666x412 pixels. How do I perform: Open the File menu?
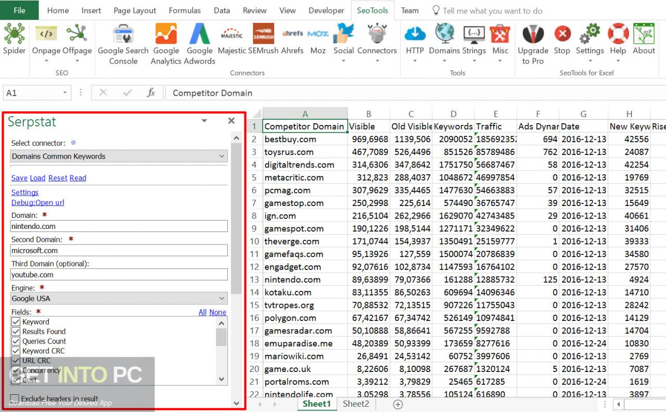click(19, 10)
